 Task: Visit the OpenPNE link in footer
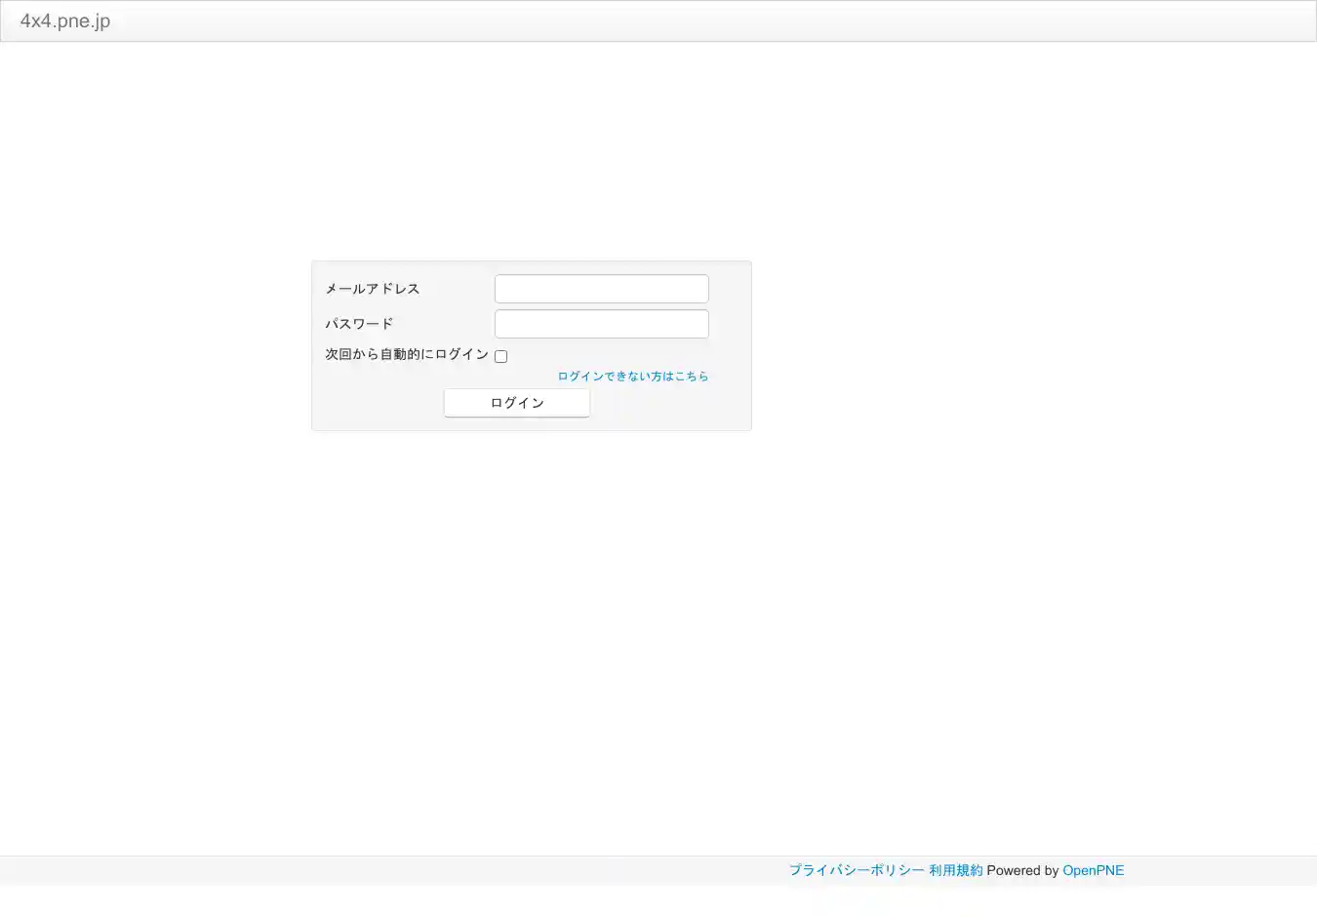pos(1093,870)
